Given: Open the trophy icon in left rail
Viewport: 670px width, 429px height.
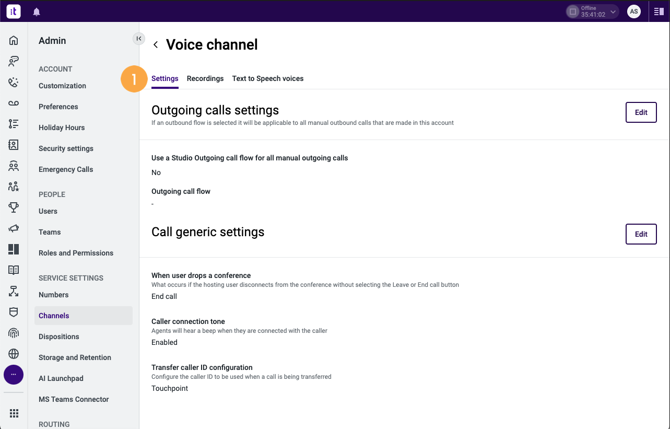Looking at the screenshot, I should (x=14, y=207).
